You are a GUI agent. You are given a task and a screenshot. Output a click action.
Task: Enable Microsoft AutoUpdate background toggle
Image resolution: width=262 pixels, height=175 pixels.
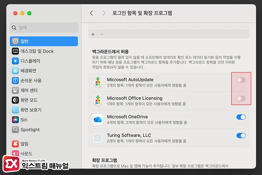[241, 80]
